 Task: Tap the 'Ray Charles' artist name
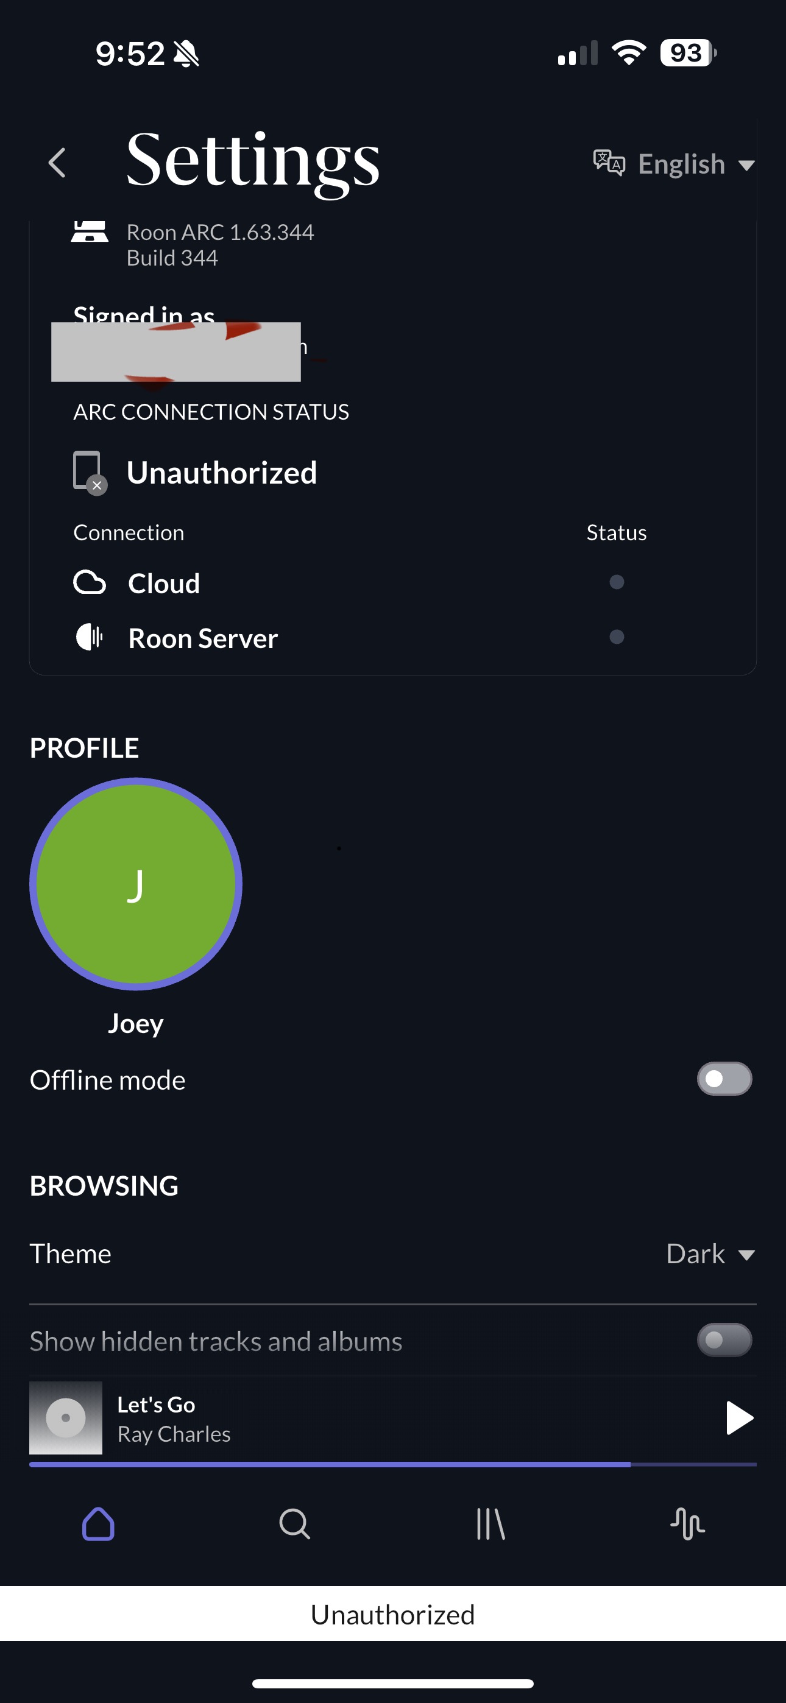pyautogui.click(x=174, y=1434)
